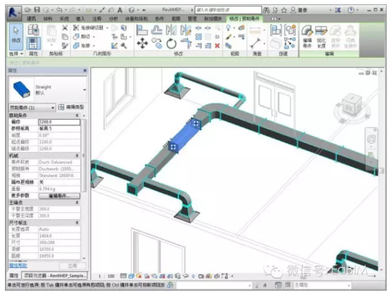The height and width of the screenshot is (295, 391).
Task: Click the ViewCube in the 3D view
Action: [x=352, y=106]
